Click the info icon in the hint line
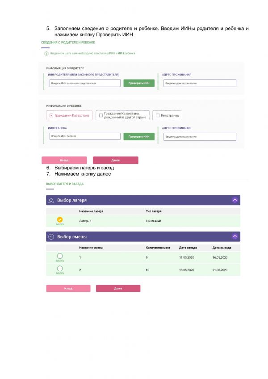The width and height of the screenshot is (268, 379). click(x=46, y=53)
